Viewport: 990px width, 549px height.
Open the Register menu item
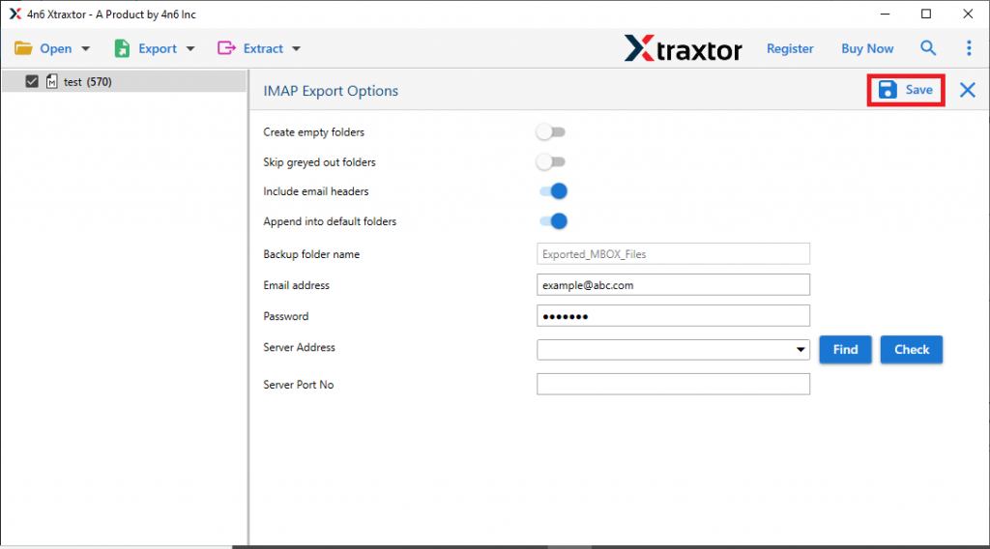click(790, 48)
